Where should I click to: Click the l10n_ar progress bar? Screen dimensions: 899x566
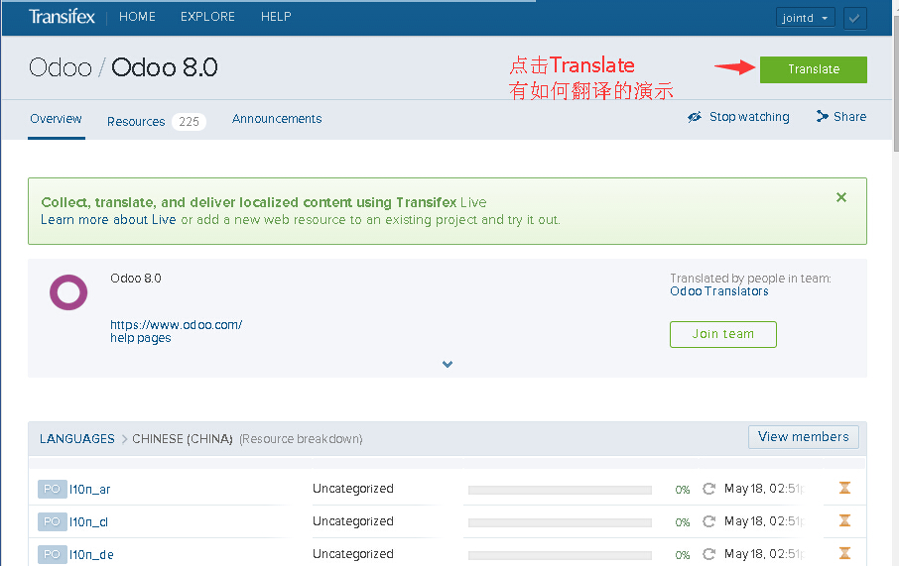click(560, 490)
